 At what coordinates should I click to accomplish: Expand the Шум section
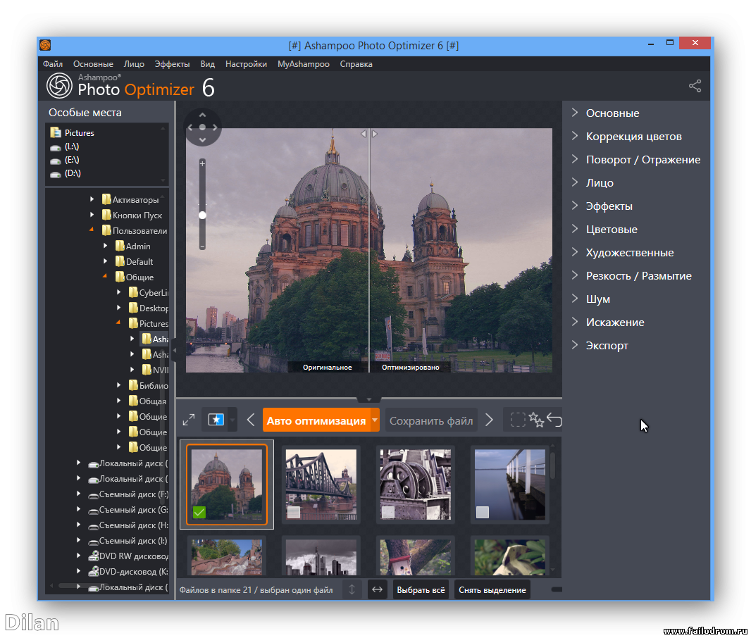tap(590, 299)
